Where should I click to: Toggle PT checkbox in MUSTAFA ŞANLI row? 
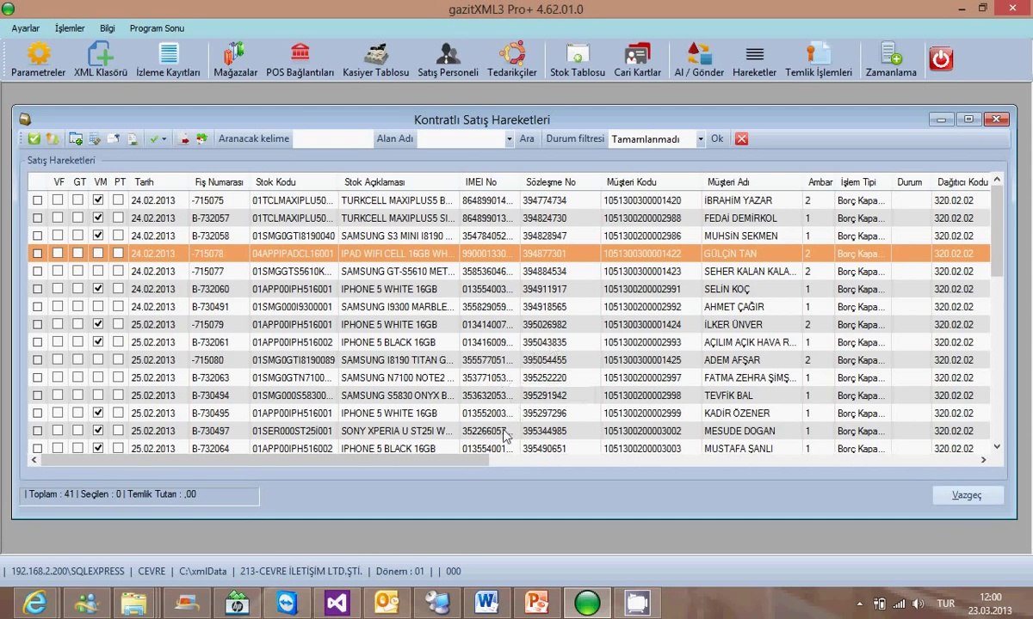pos(118,449)
